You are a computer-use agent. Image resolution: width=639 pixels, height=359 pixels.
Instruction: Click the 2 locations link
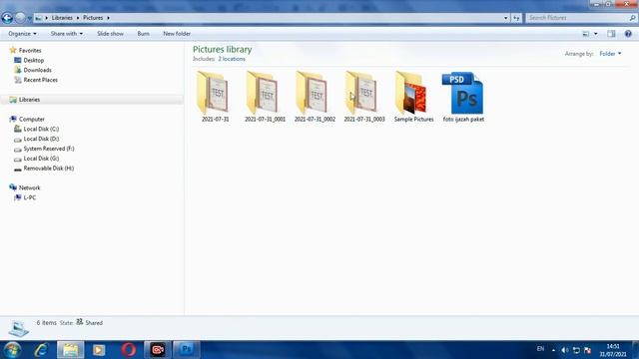point(232,59)
